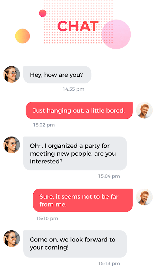Select the "Sure, it seems not to be far" bubble

[x=83, y=200]
